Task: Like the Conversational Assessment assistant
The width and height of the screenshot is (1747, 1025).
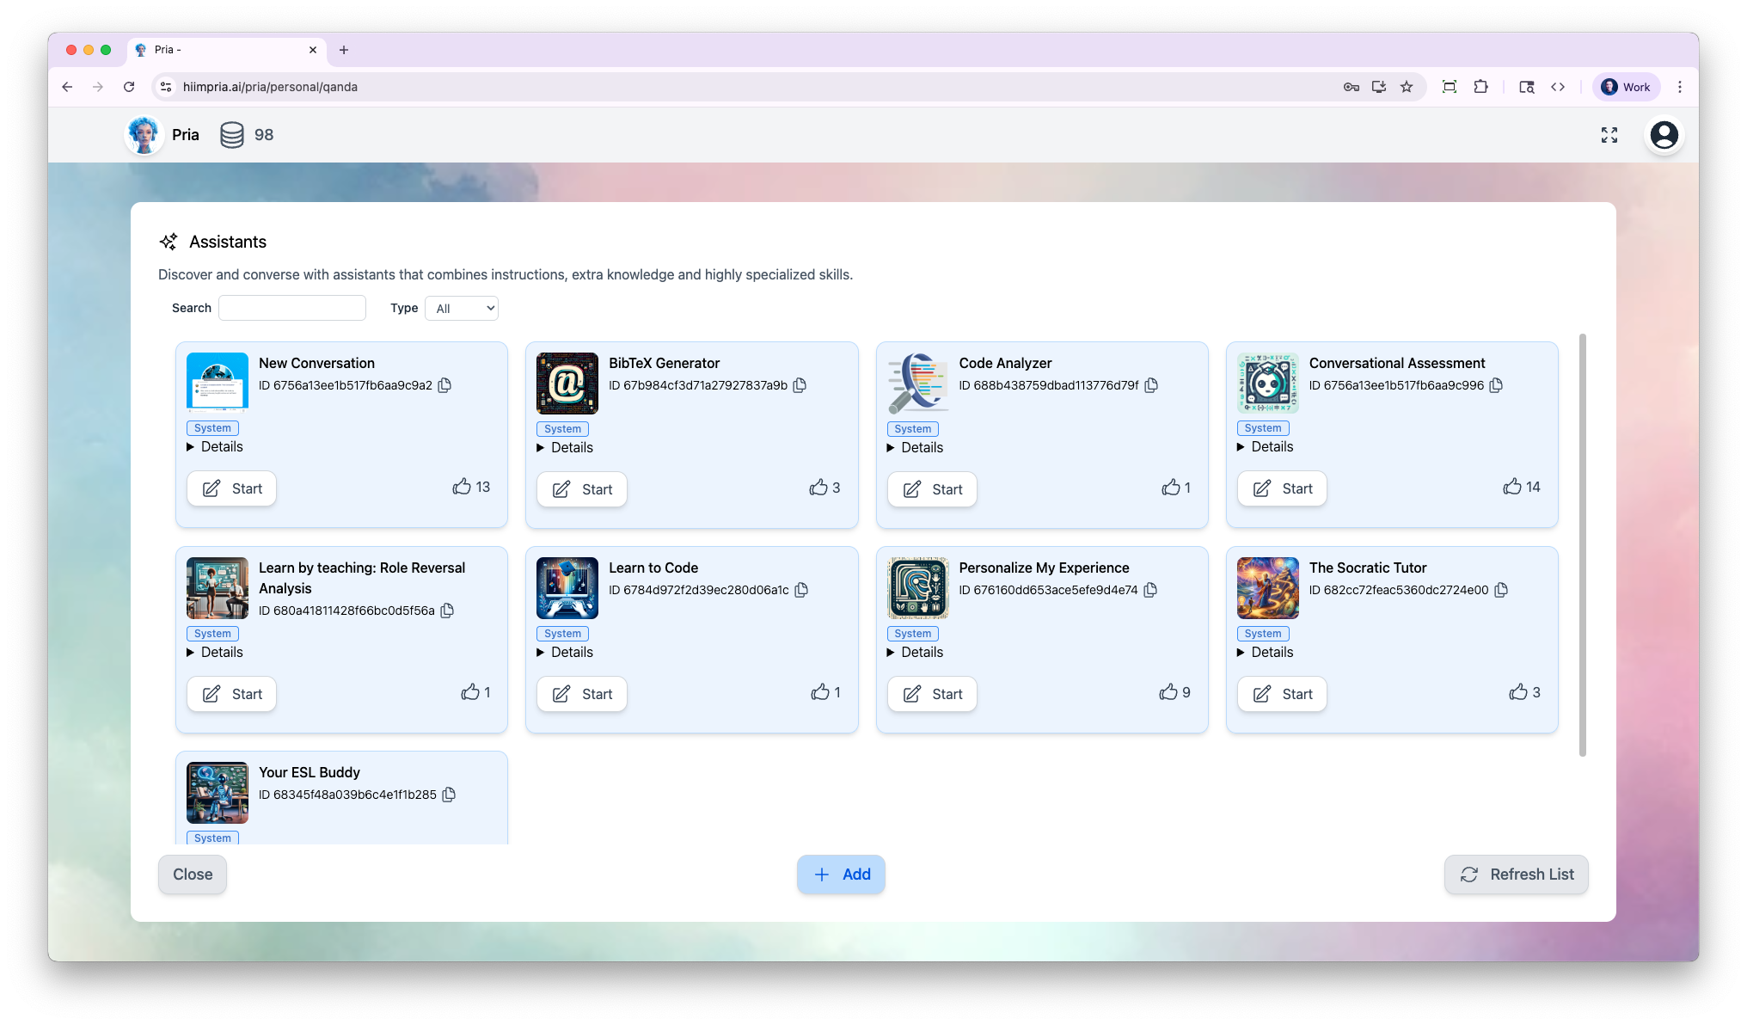Action: coord(1513,487)
